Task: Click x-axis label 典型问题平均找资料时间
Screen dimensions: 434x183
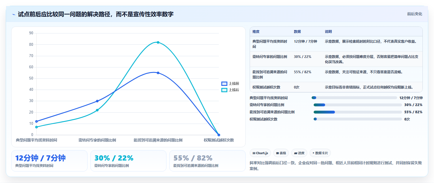Action: click(x=36, y=140)
